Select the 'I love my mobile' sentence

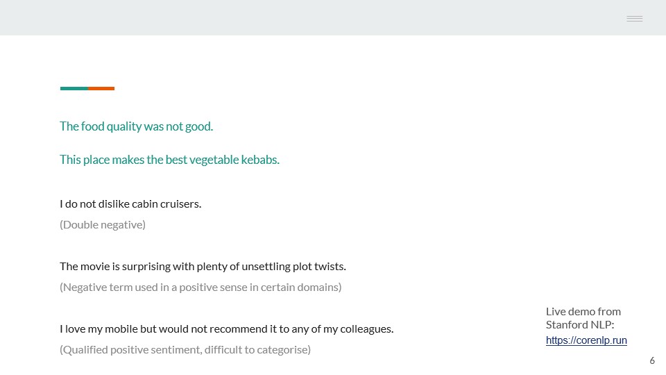point(226,329)
